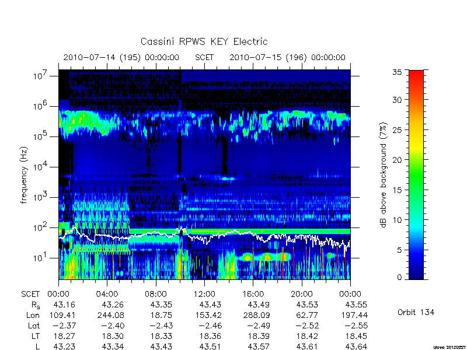The width and height of the screenshot is (467, 350).
Task: Click the 'frequency (Hz)' axis label
Action: (x=24, y=175)
